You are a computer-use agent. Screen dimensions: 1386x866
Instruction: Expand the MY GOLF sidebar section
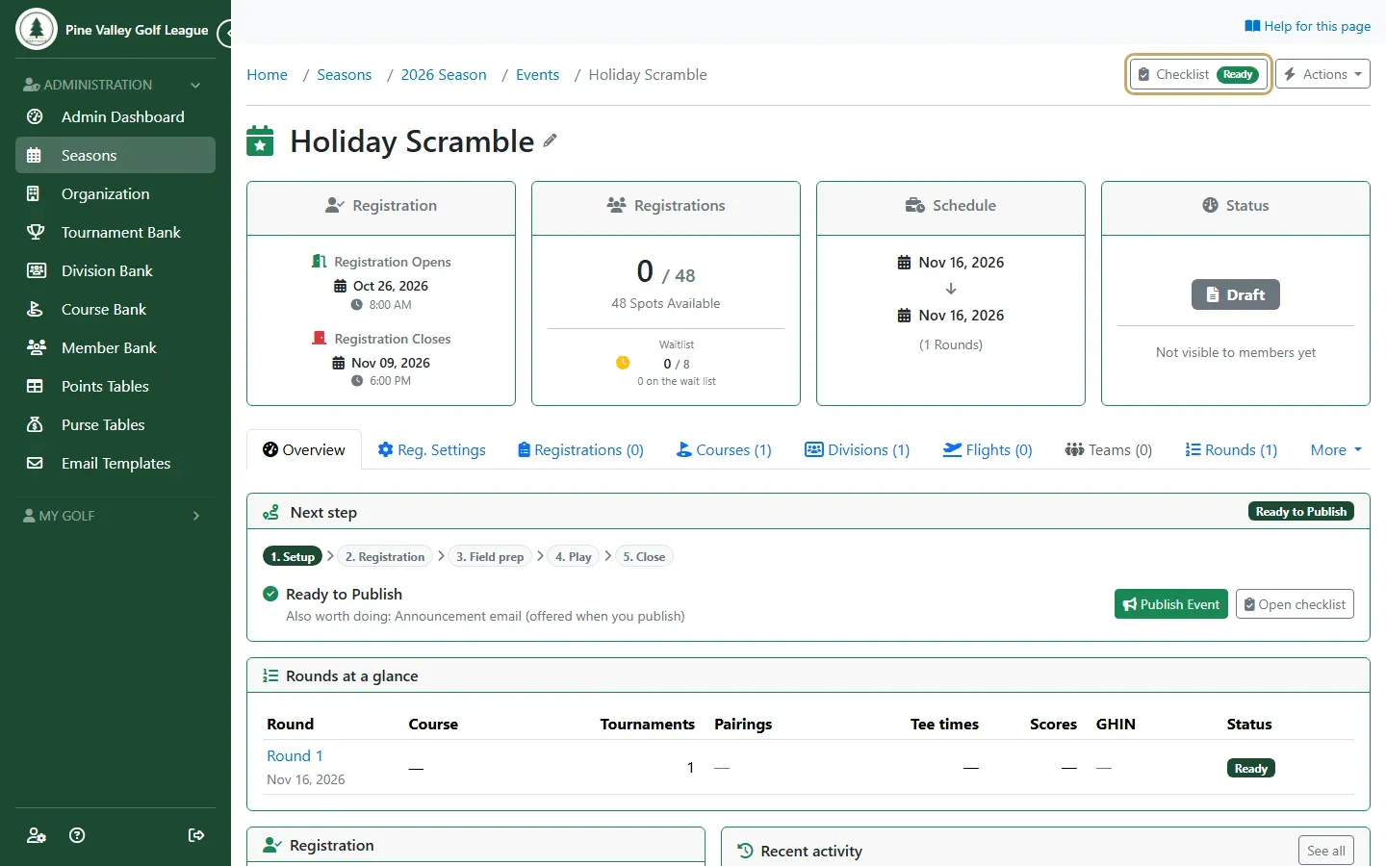coord(115,516)
